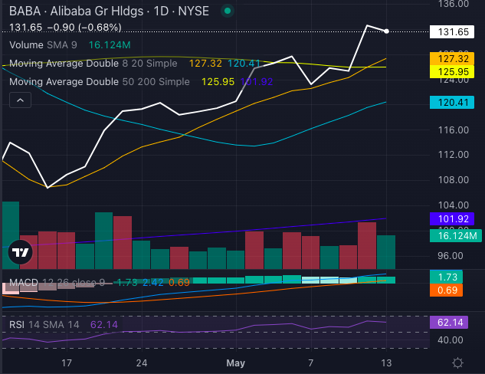Viewport: 485px width, 374px height.
Task: Open chart settings gear icon
Action: [457, 363]
